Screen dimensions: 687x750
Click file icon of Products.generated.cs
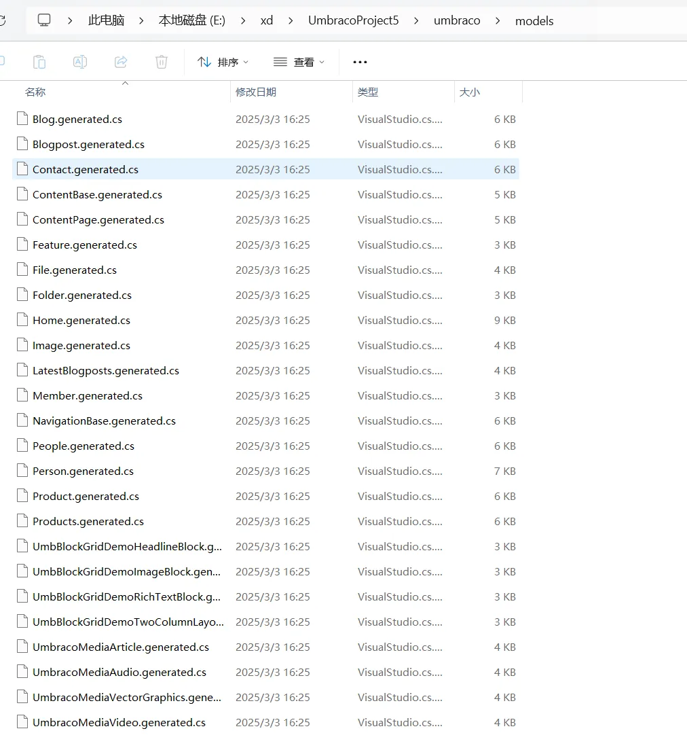22,521
